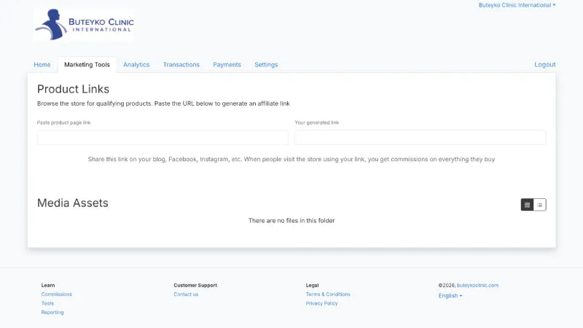
Task: Switch Media Assets to grid view
Action: pyautogui.click(x=527, y=205)
